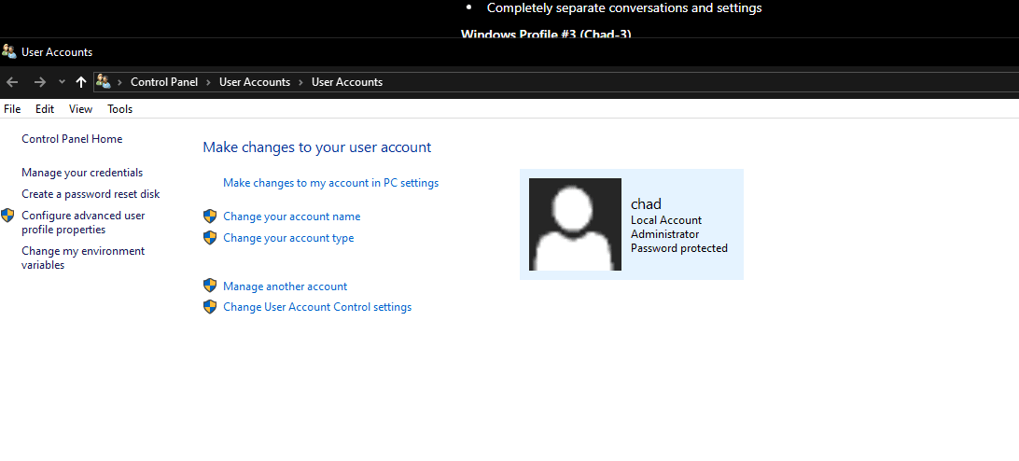1019x461 pixels.
Task: Open the Edit menu
Action: (x=45, y=109)
